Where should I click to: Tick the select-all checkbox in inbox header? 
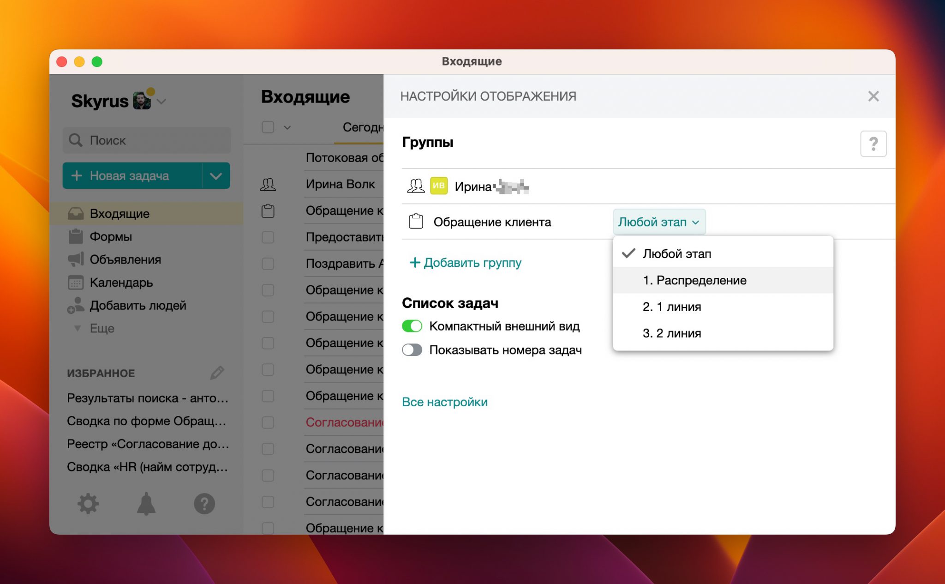(268, 127)
